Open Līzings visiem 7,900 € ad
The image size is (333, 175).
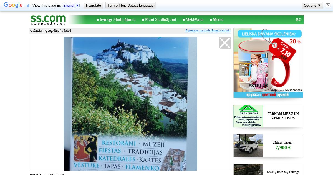[x=283, y=145]
